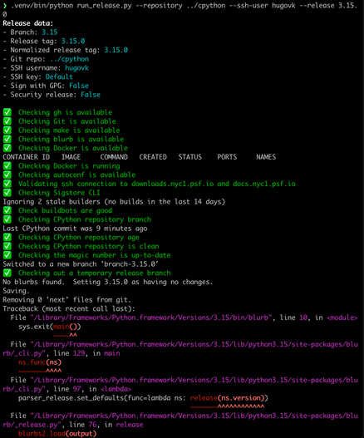
Task: Click the 'IMAGE' column header
Action: click(x=71, y=157)
